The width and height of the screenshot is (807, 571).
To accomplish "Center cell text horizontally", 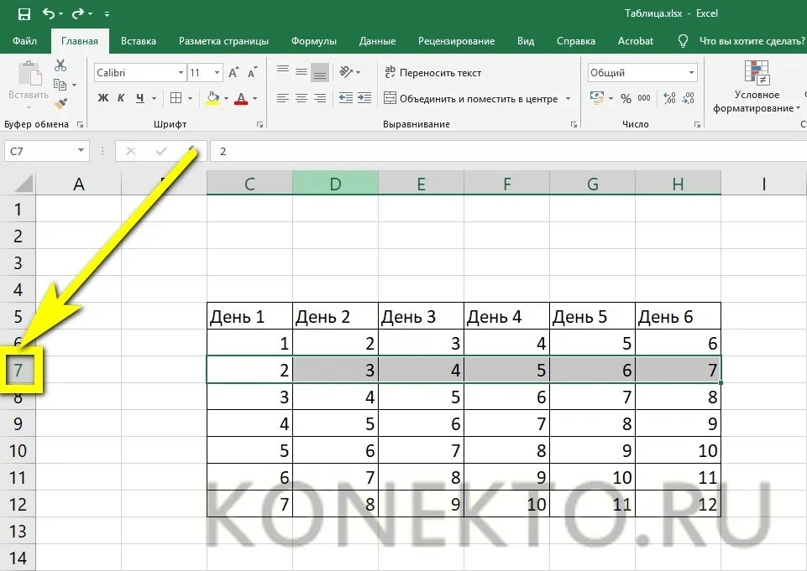I will 301,97.
